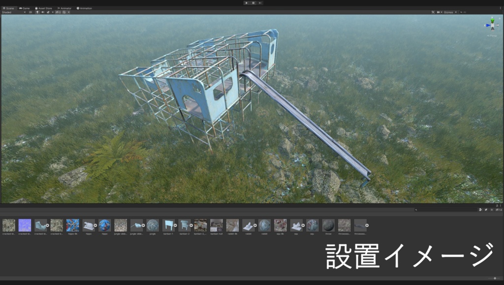This screenshot has width=504, height=285.
Task: Select the throwaway 3D model asset
Action: [x=360, y=225]
